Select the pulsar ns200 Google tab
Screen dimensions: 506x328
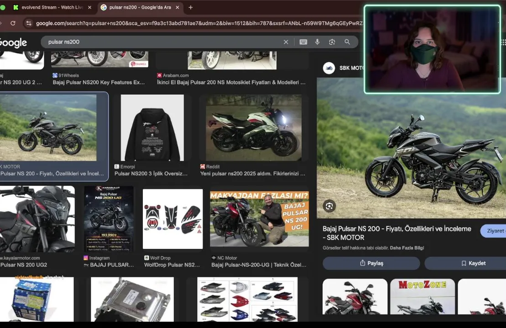140,7
